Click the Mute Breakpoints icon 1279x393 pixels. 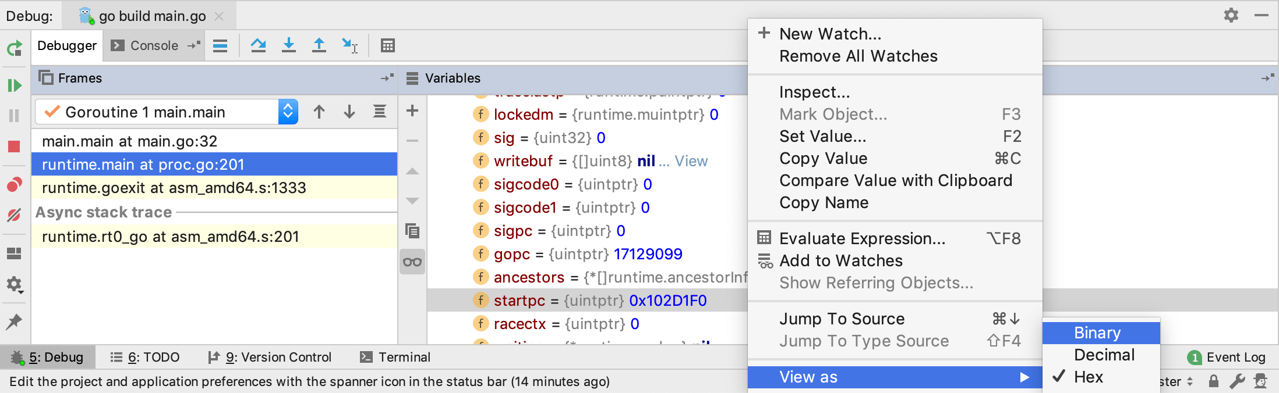(x=15, y=215)
